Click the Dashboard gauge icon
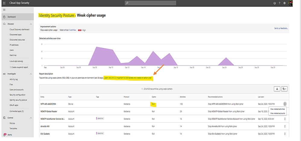This screenshot has height=141, width=301. pos(4,17)
